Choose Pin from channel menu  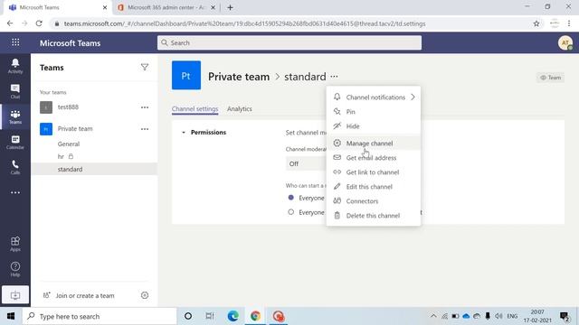pos(374,112)
